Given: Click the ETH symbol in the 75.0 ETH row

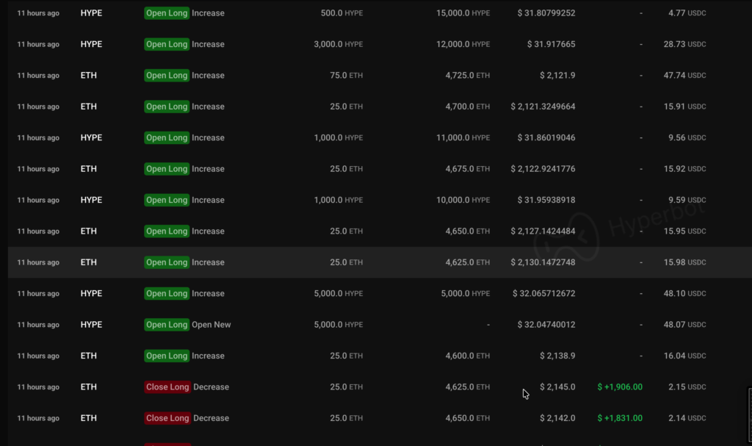Looking at the screenshot, I should [88, 76].
